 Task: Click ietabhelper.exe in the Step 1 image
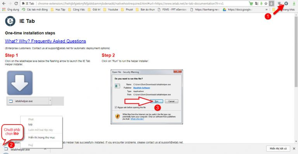tap(28, 101)
